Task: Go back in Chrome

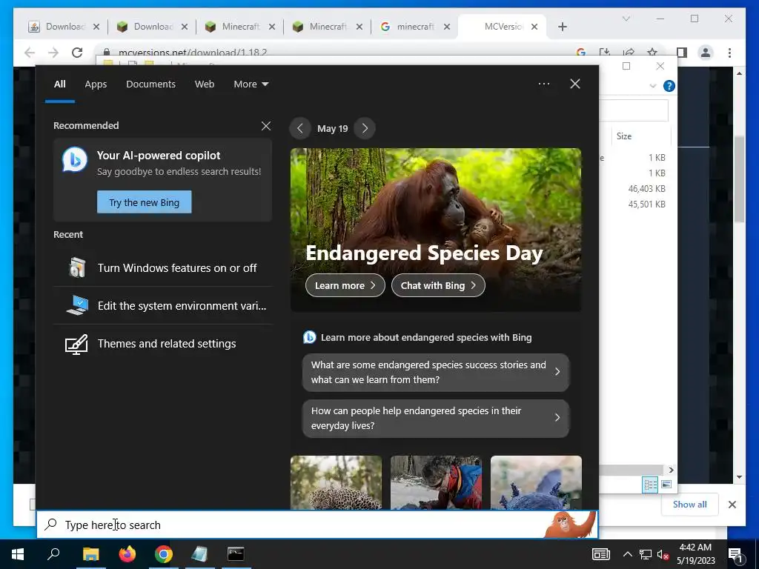Action: [x=30, y=53]
